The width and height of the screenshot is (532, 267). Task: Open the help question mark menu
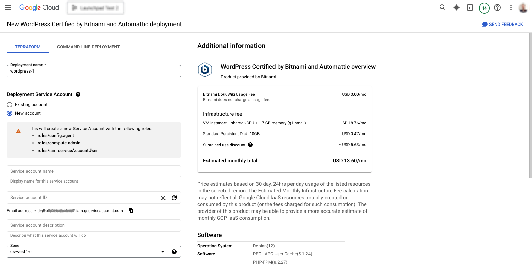click(x=497, y=7)
